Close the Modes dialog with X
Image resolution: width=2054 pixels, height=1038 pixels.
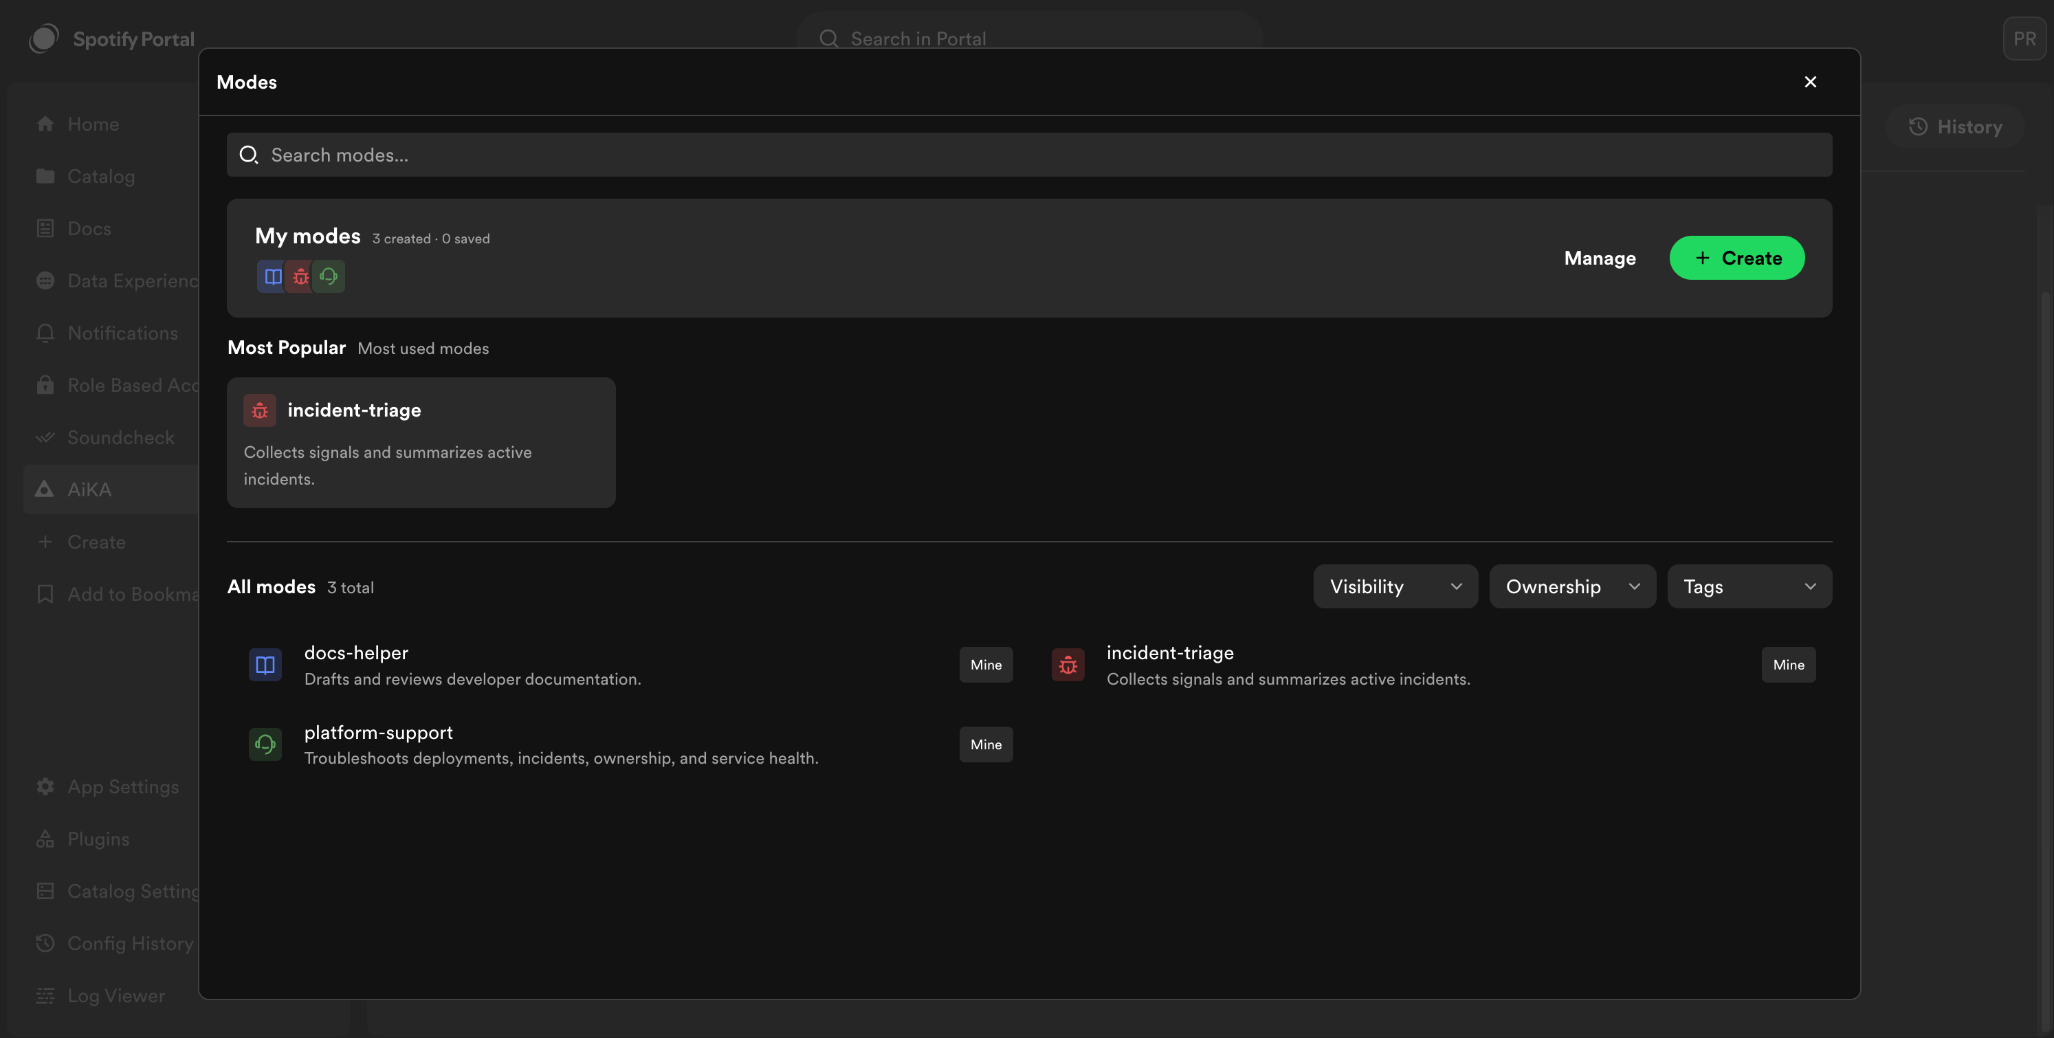point(1810,82)
